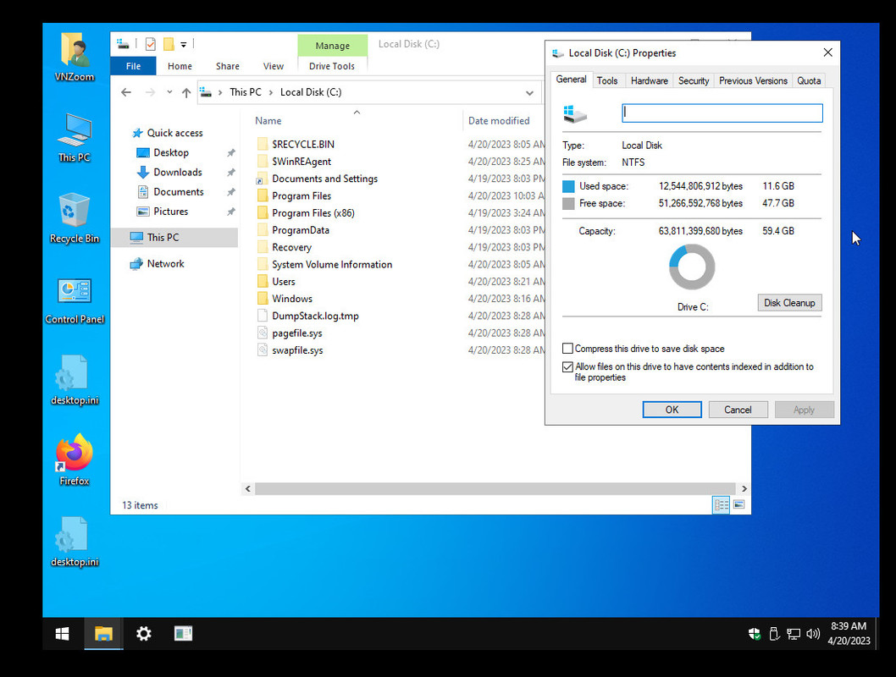Open the recent locations dropdown arrow
This screenshot has width=896, height=677.
[x=169, y=92]
